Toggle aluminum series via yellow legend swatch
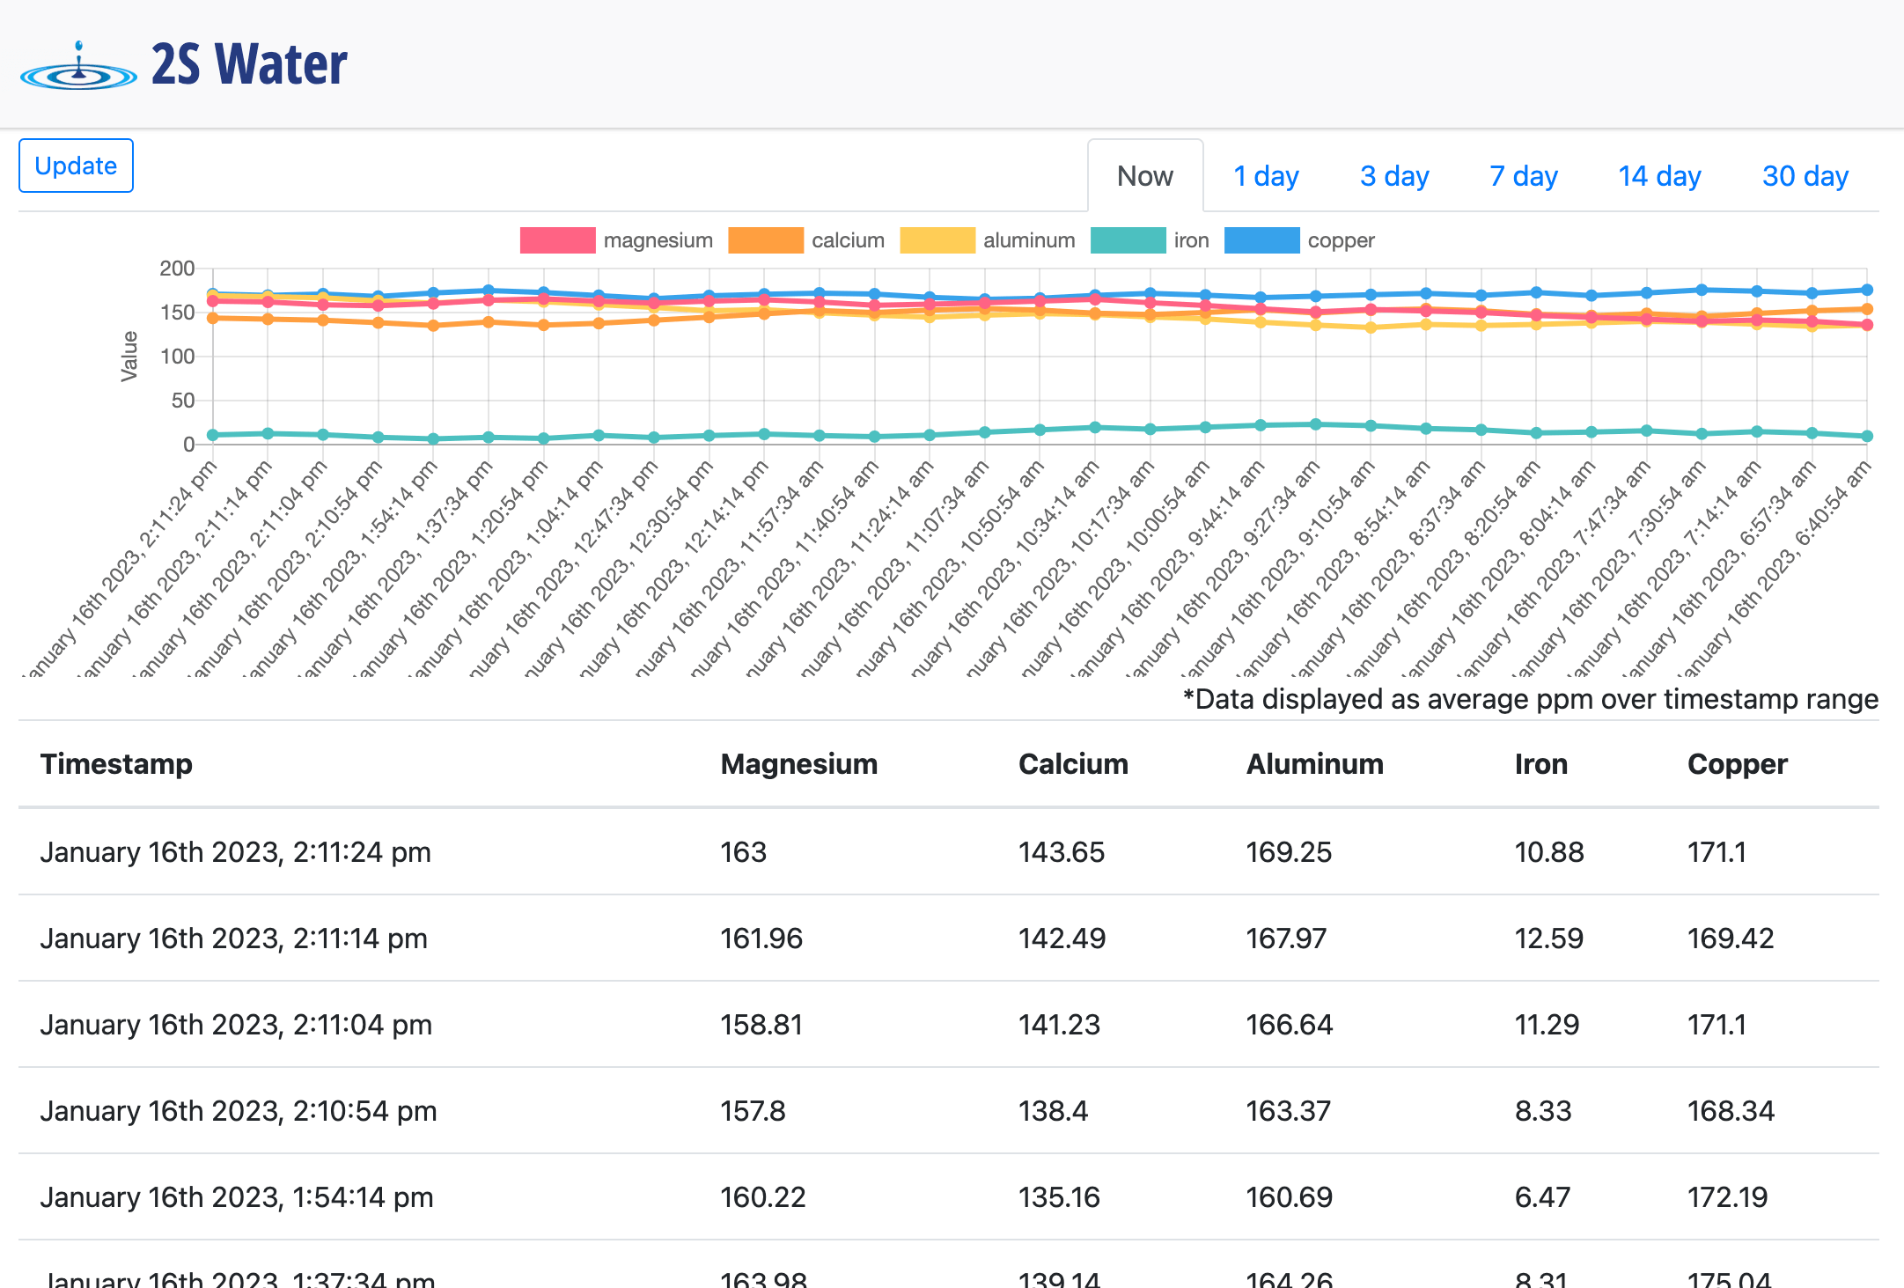This screenshot has height=1288, width=1904. tap(937, 240)
